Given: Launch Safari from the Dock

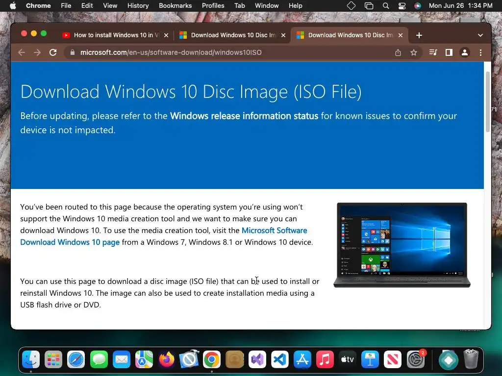Looking at the screenshot, I should point(76,359).
